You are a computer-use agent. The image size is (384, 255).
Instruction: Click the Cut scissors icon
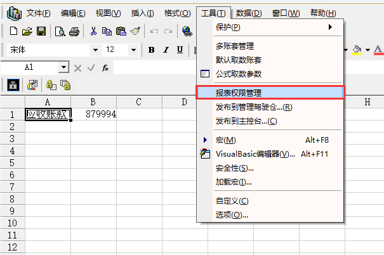point(93,30)
